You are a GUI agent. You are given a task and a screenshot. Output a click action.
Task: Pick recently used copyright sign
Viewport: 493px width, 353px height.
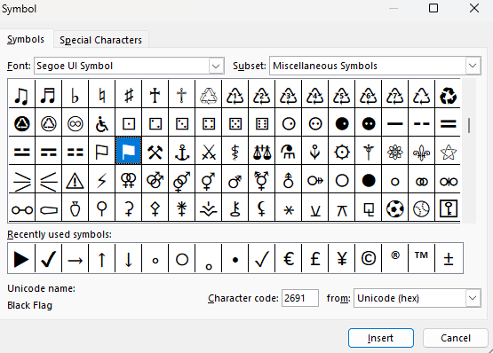(x=368, y=259)
